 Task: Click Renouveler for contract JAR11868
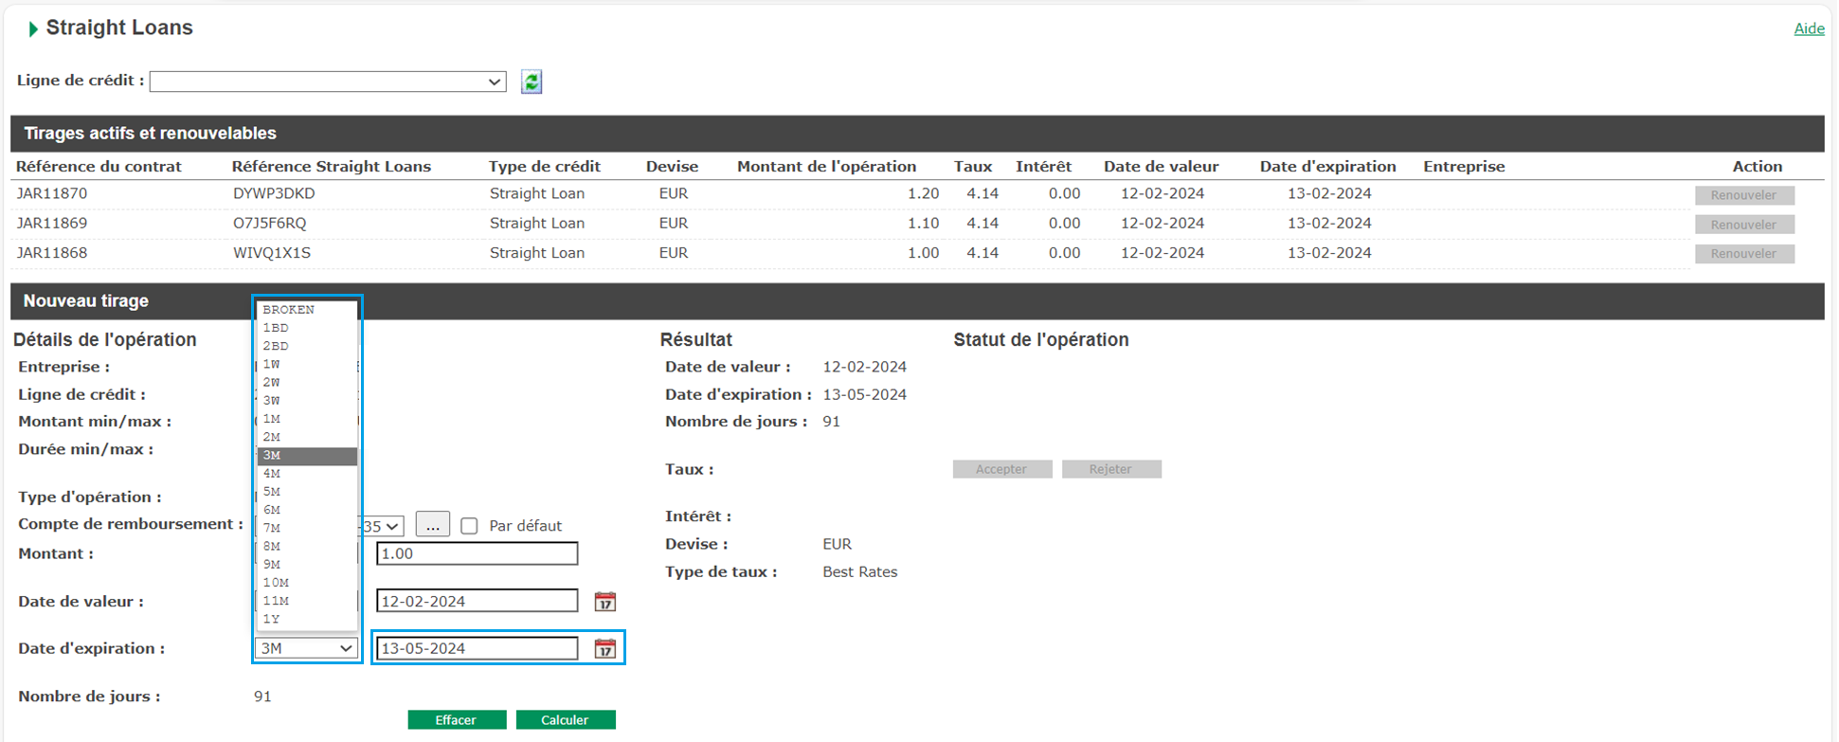click(x=1743, y=254)
